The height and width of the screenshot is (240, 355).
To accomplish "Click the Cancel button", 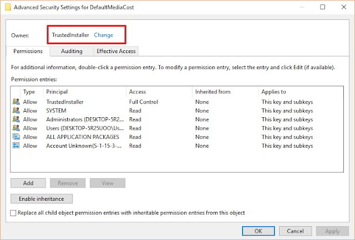I will pyautogui.click(x=295, y=231).
